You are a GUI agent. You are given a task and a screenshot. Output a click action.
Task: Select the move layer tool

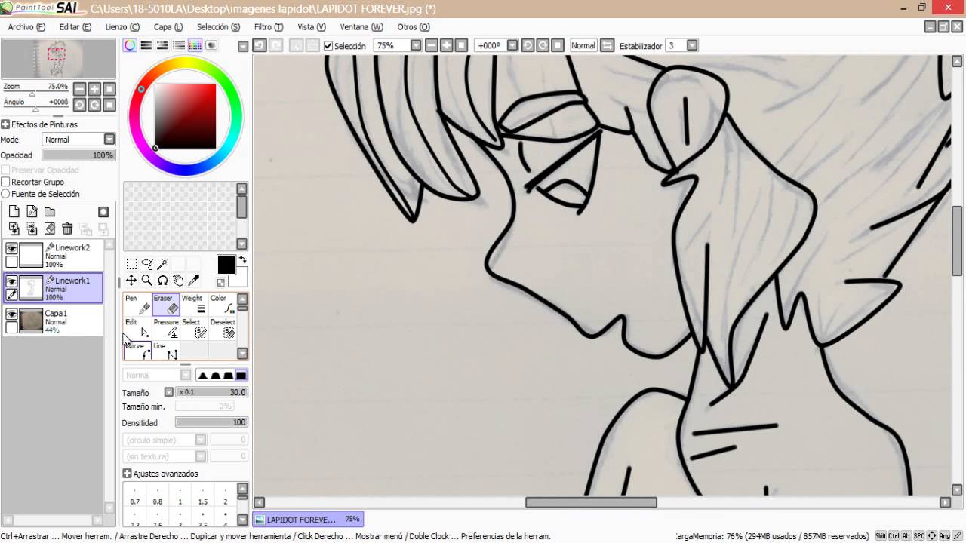(x=131, y=281)
